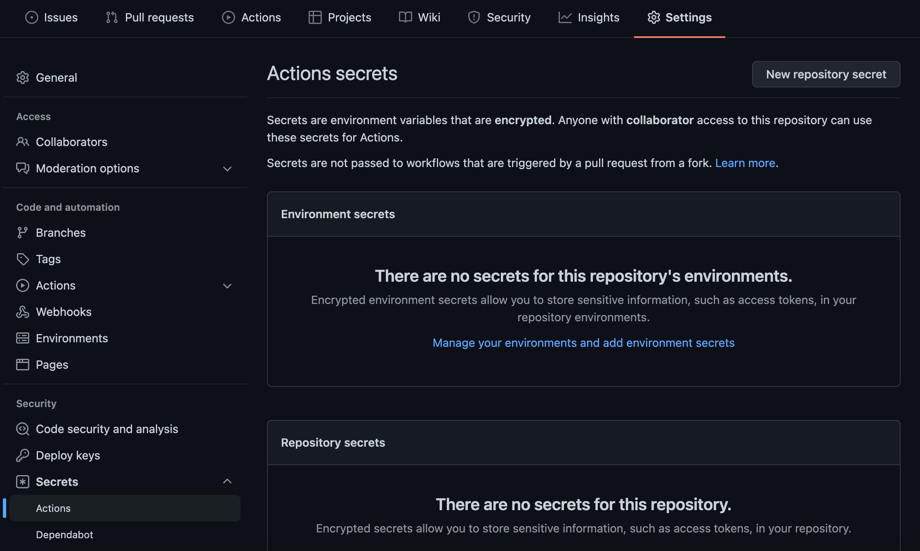Open the Learn more link

745,163
